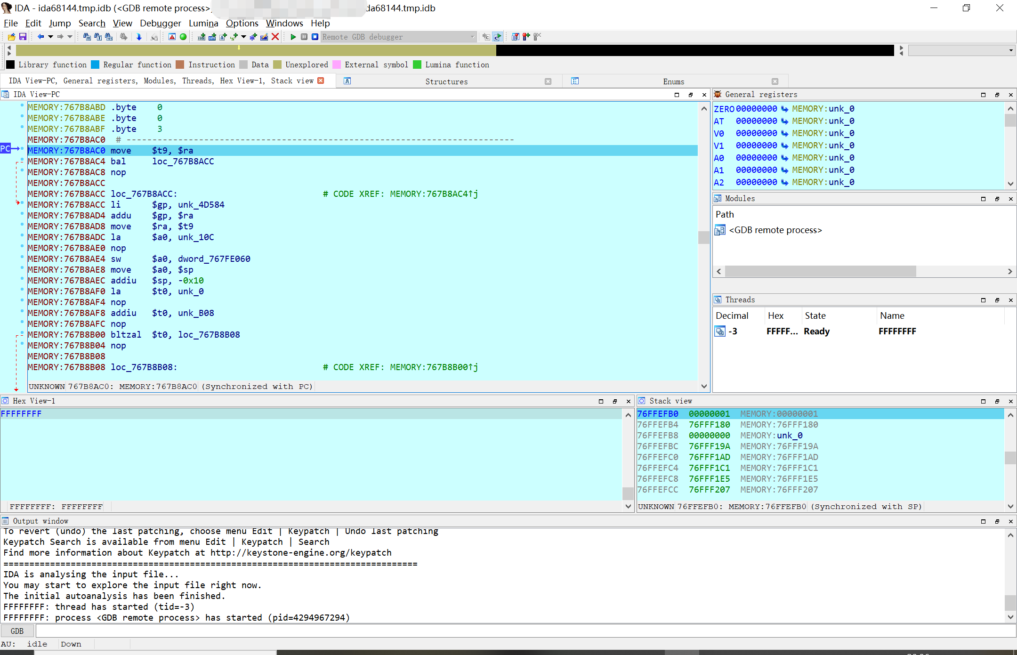
Task: Open the Debugger menu
Action: [x=160, y=23]
